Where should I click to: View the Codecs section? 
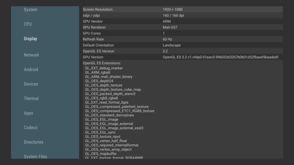(30, 128)
